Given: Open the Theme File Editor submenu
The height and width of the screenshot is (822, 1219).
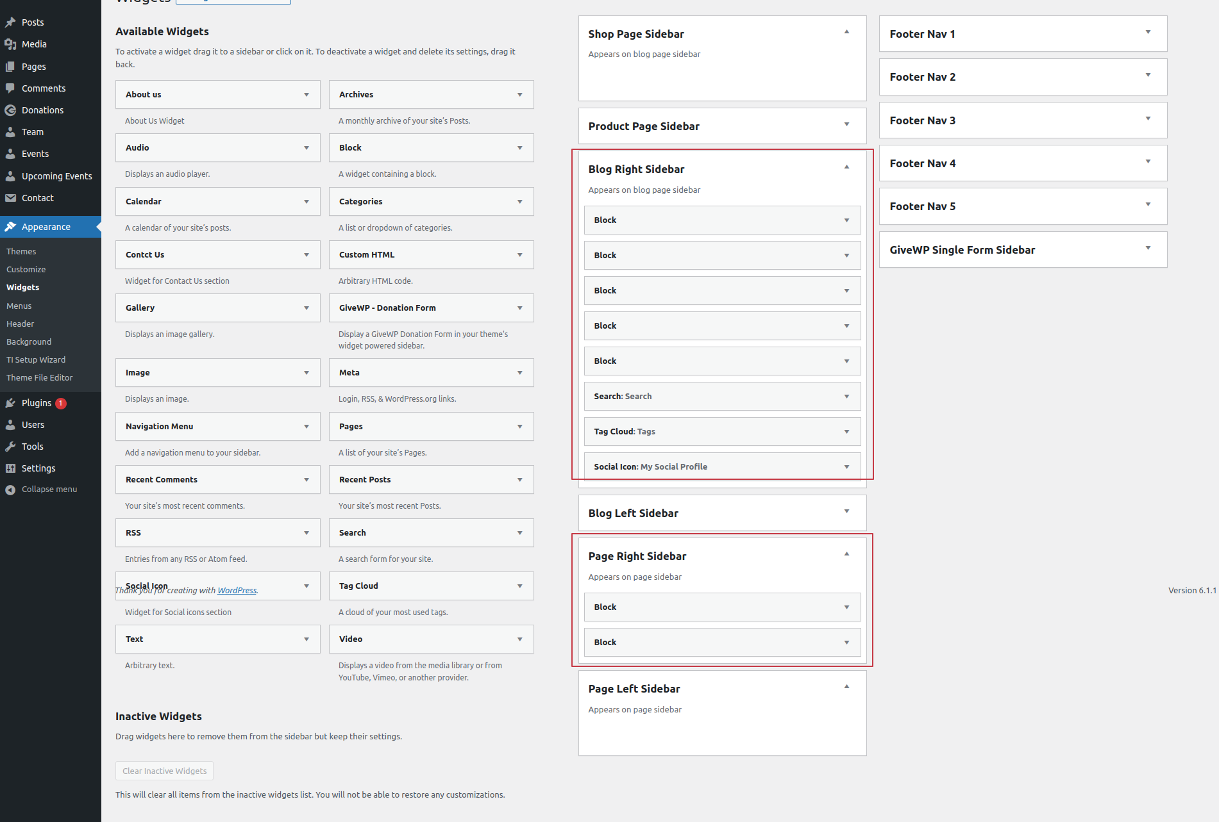Looking at the screenshot, I should pyautogui.click(x=40, y=378).
